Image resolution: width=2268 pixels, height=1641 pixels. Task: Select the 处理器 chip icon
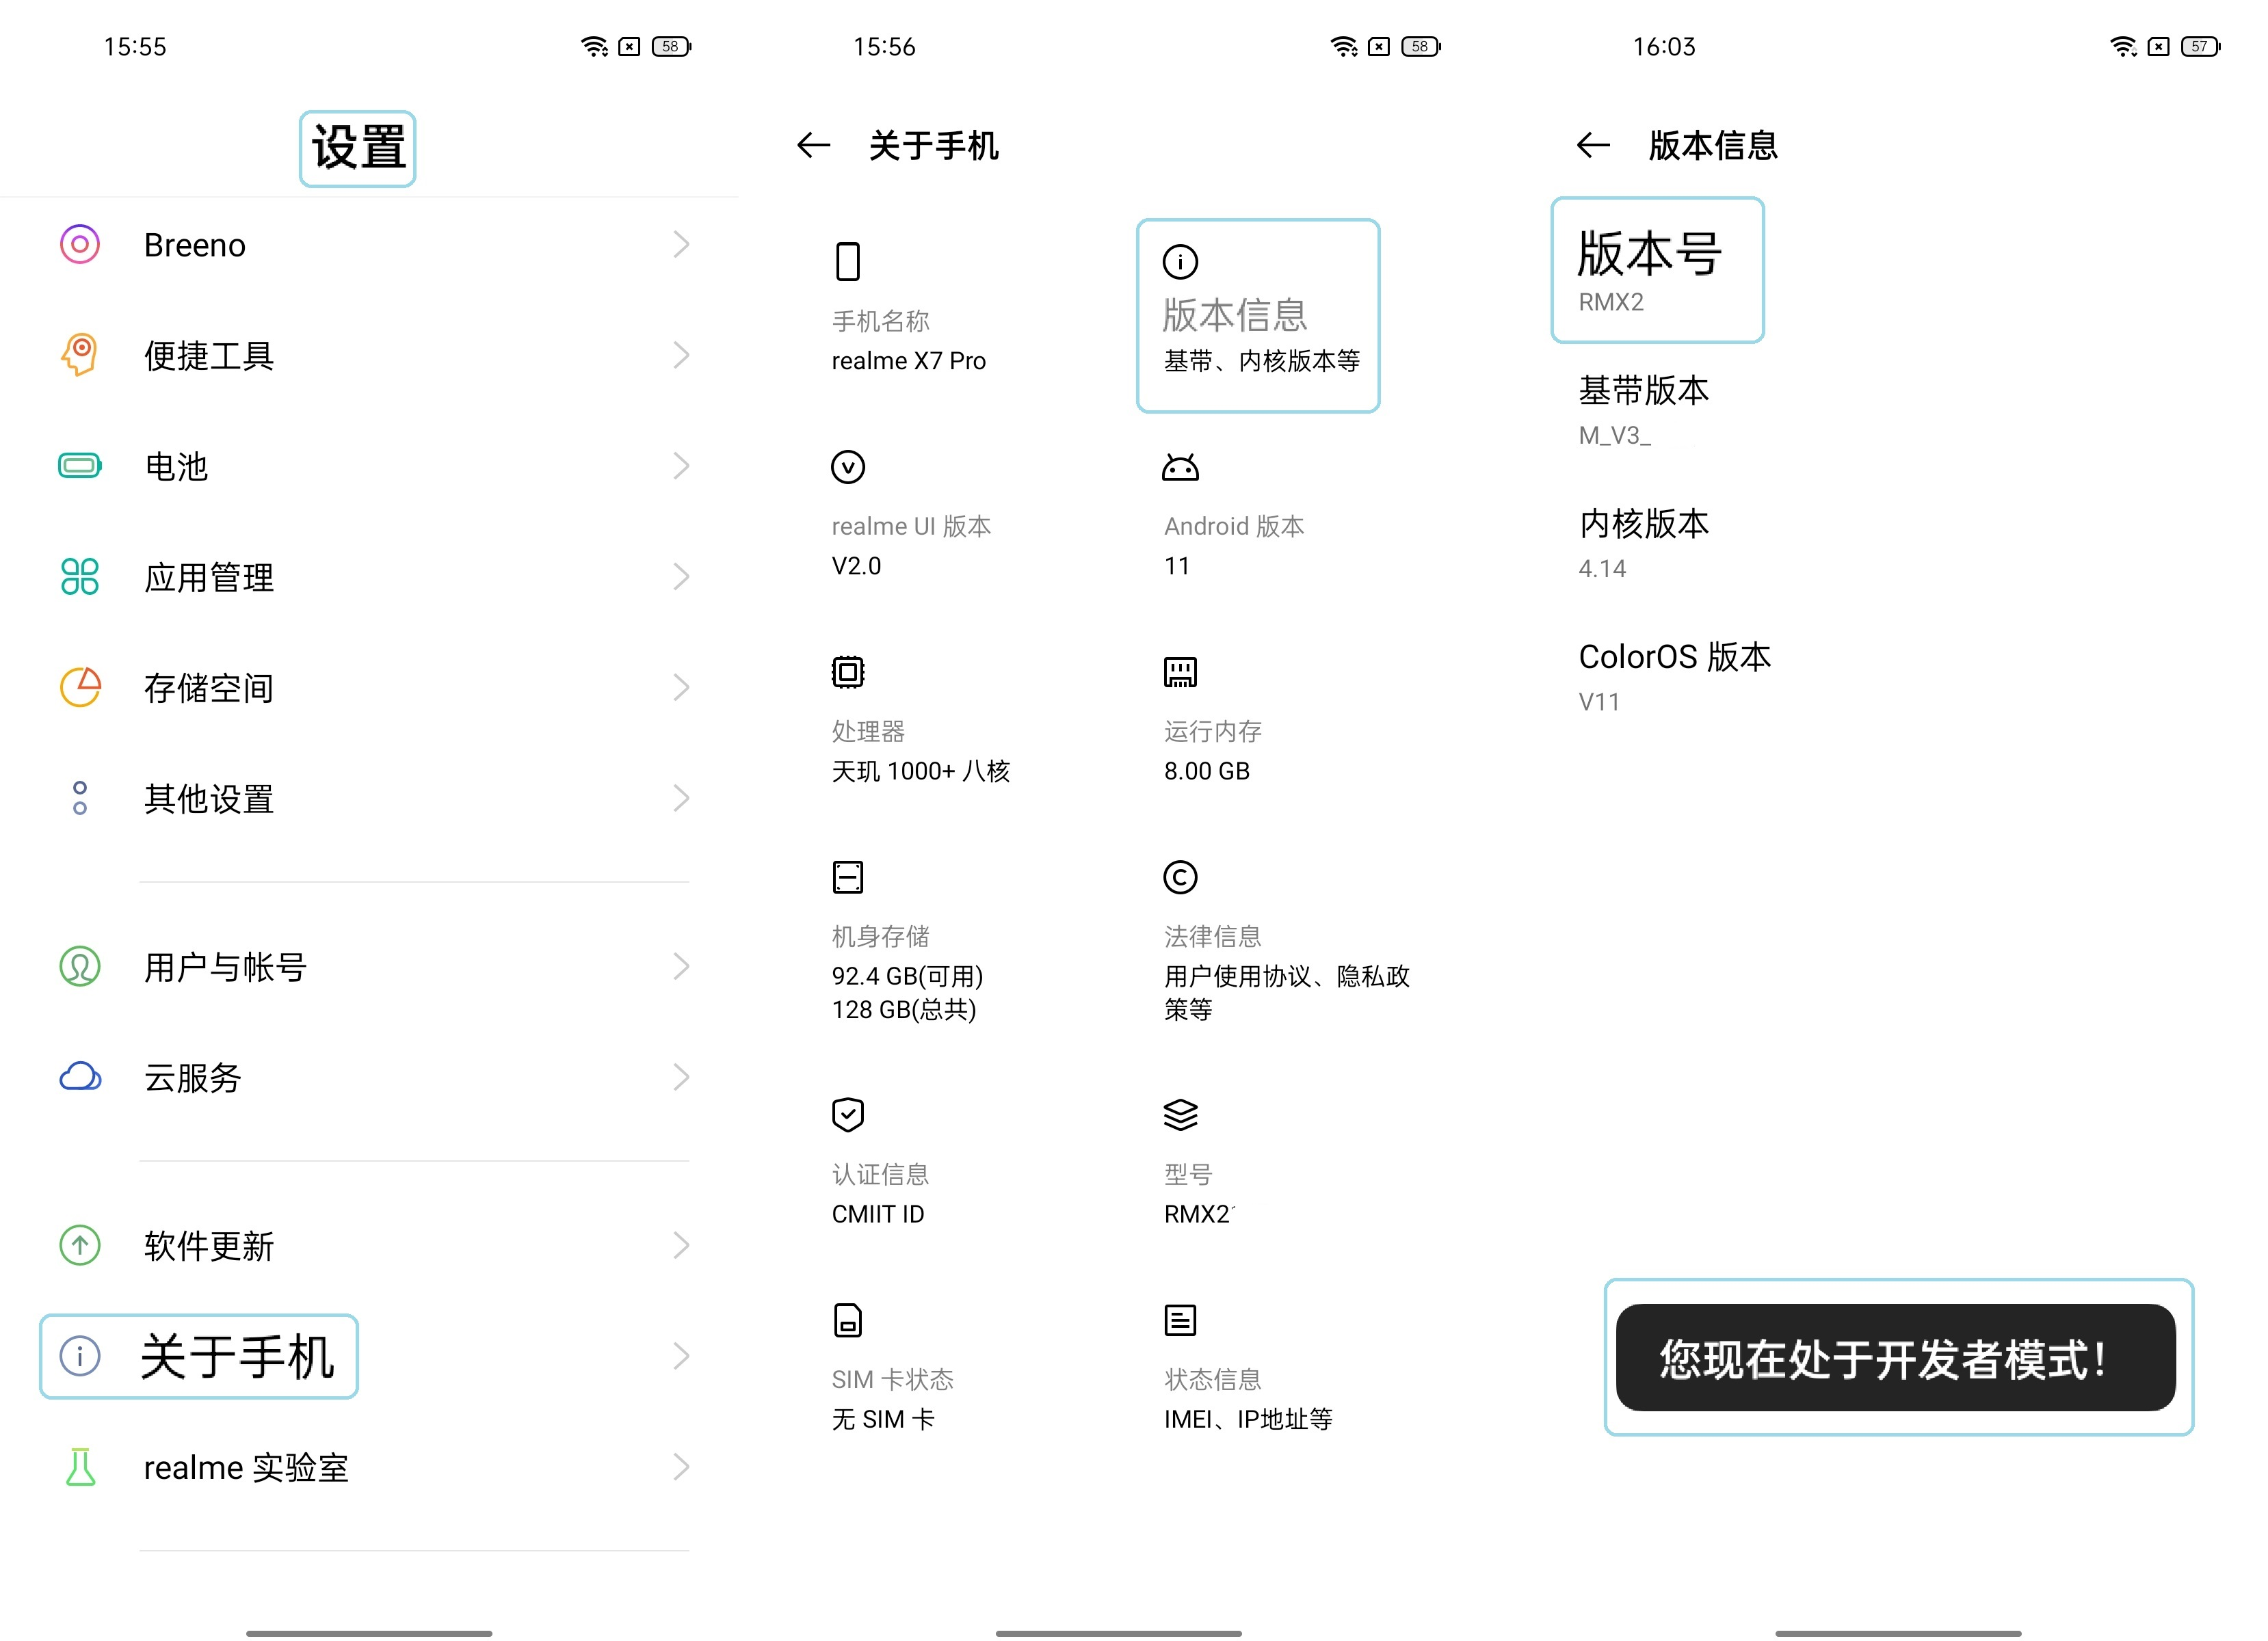(849, 671)
